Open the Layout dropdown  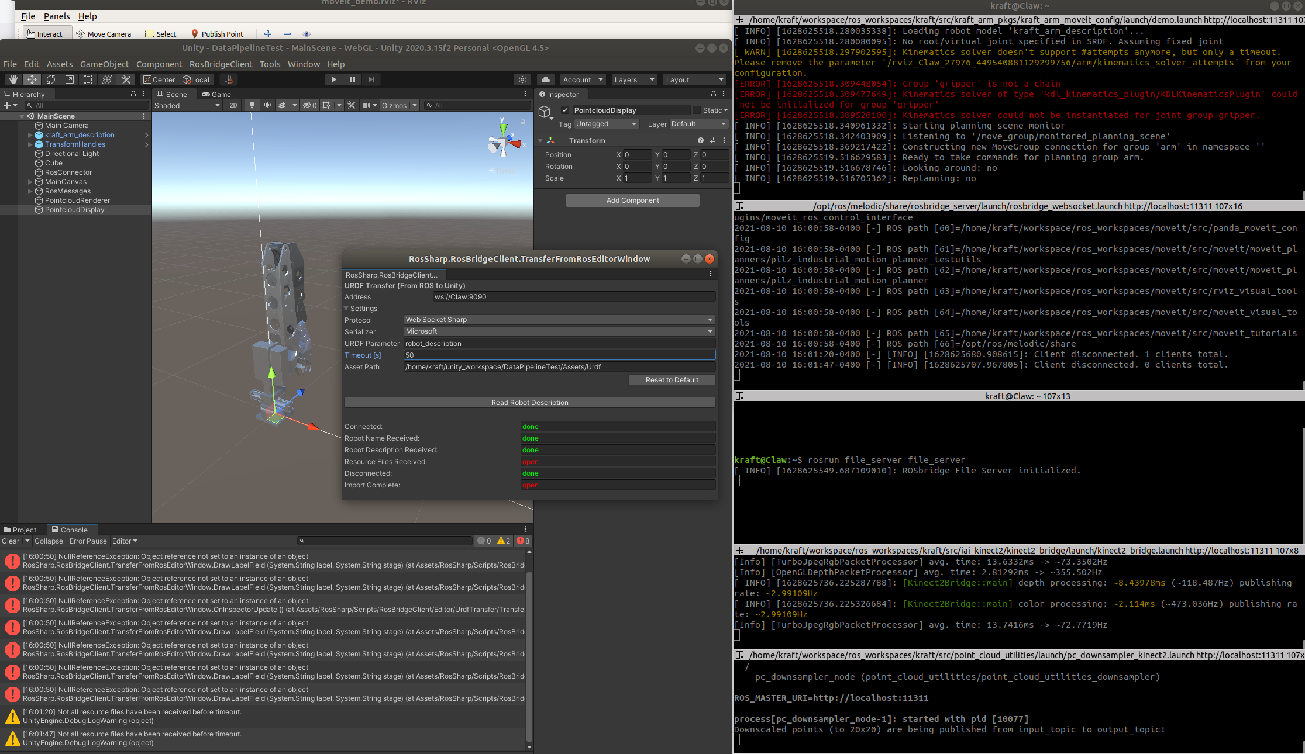694,79
